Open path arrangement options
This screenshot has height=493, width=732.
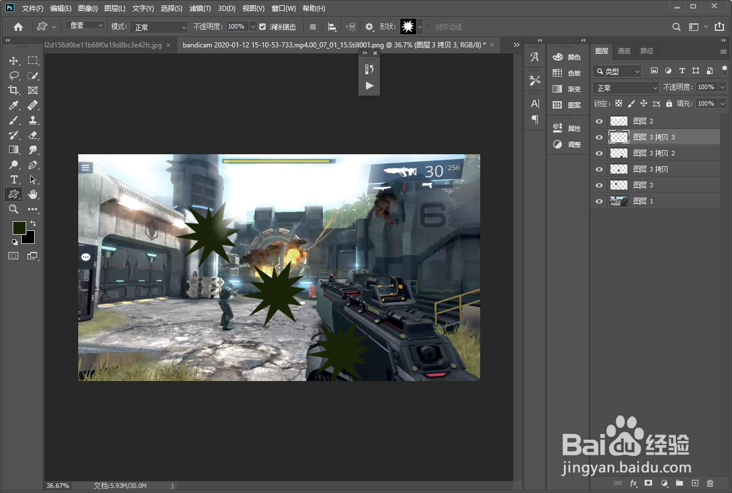351,27
